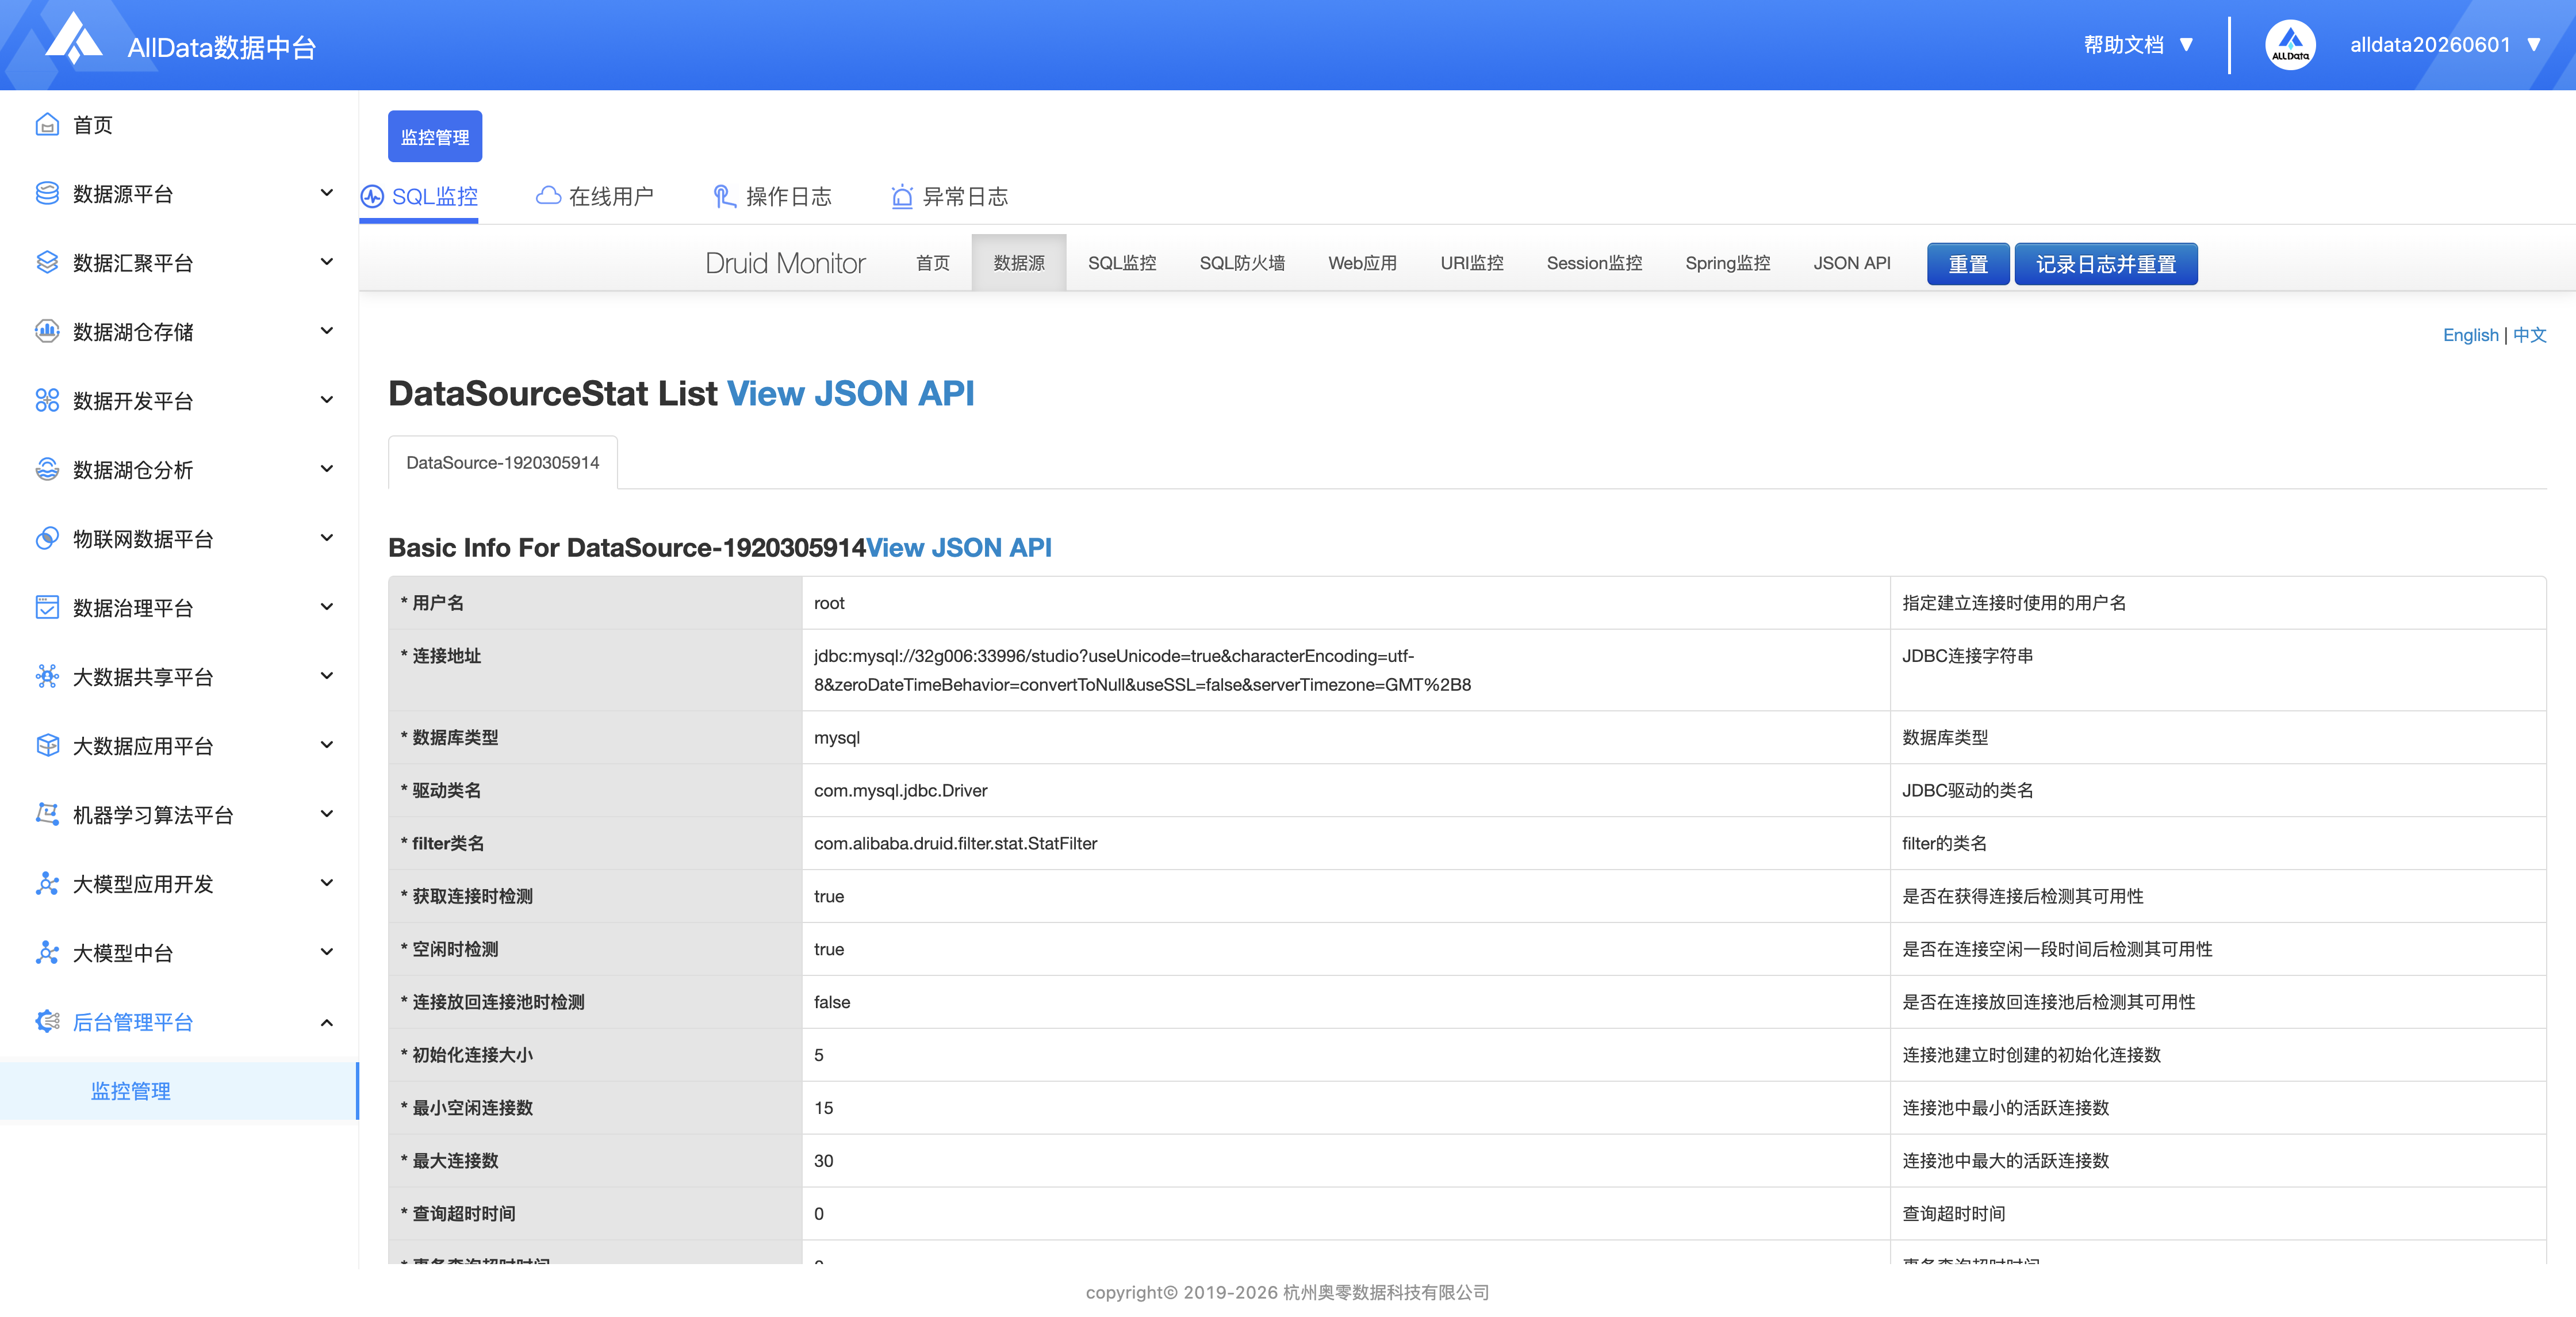This screenshot has height=1317, width=2576.
Task: Click the com.alibaba.druid.filter.stat.StatFilter cell
Action: (1345, 844)
